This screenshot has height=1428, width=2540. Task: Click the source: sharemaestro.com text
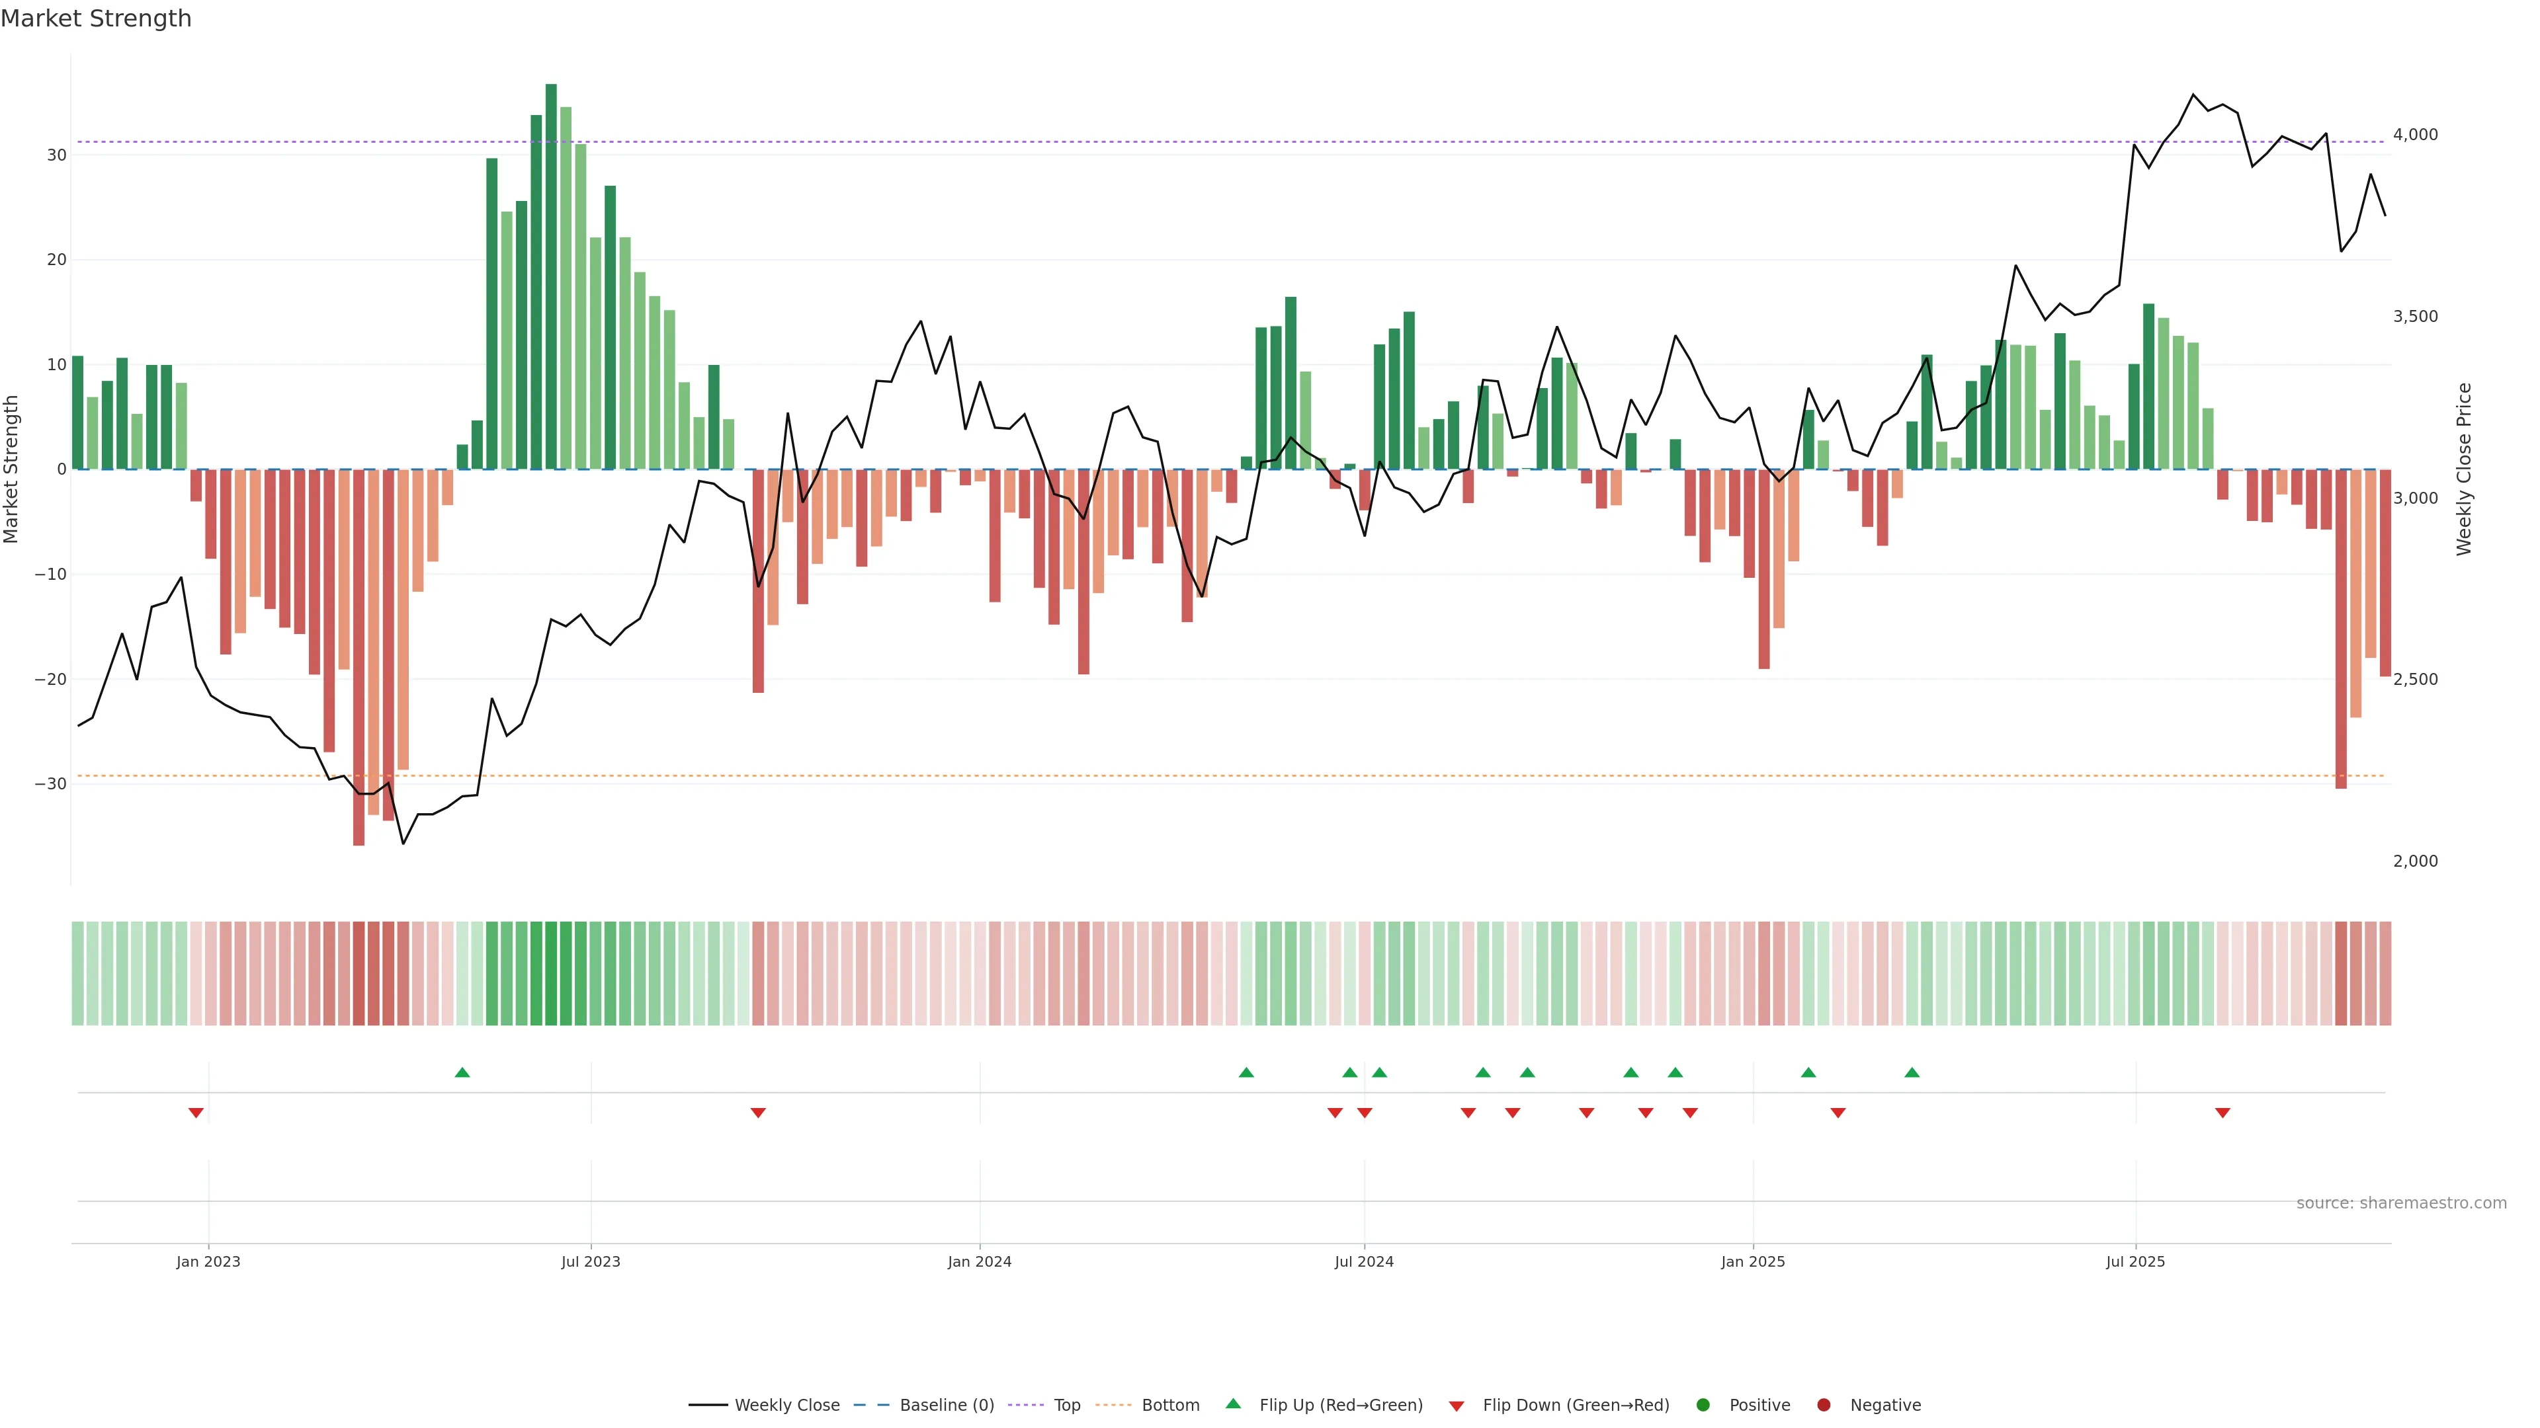pos(2401,1203)
